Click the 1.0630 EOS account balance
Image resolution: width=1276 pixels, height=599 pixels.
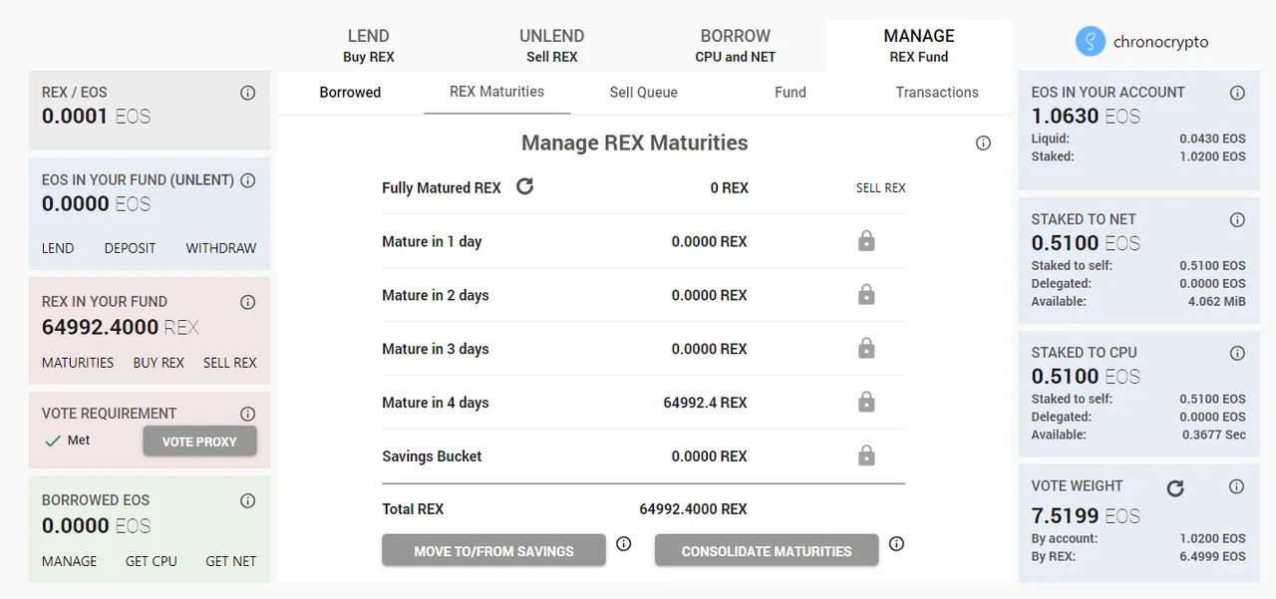click(x=1086, y=117)
